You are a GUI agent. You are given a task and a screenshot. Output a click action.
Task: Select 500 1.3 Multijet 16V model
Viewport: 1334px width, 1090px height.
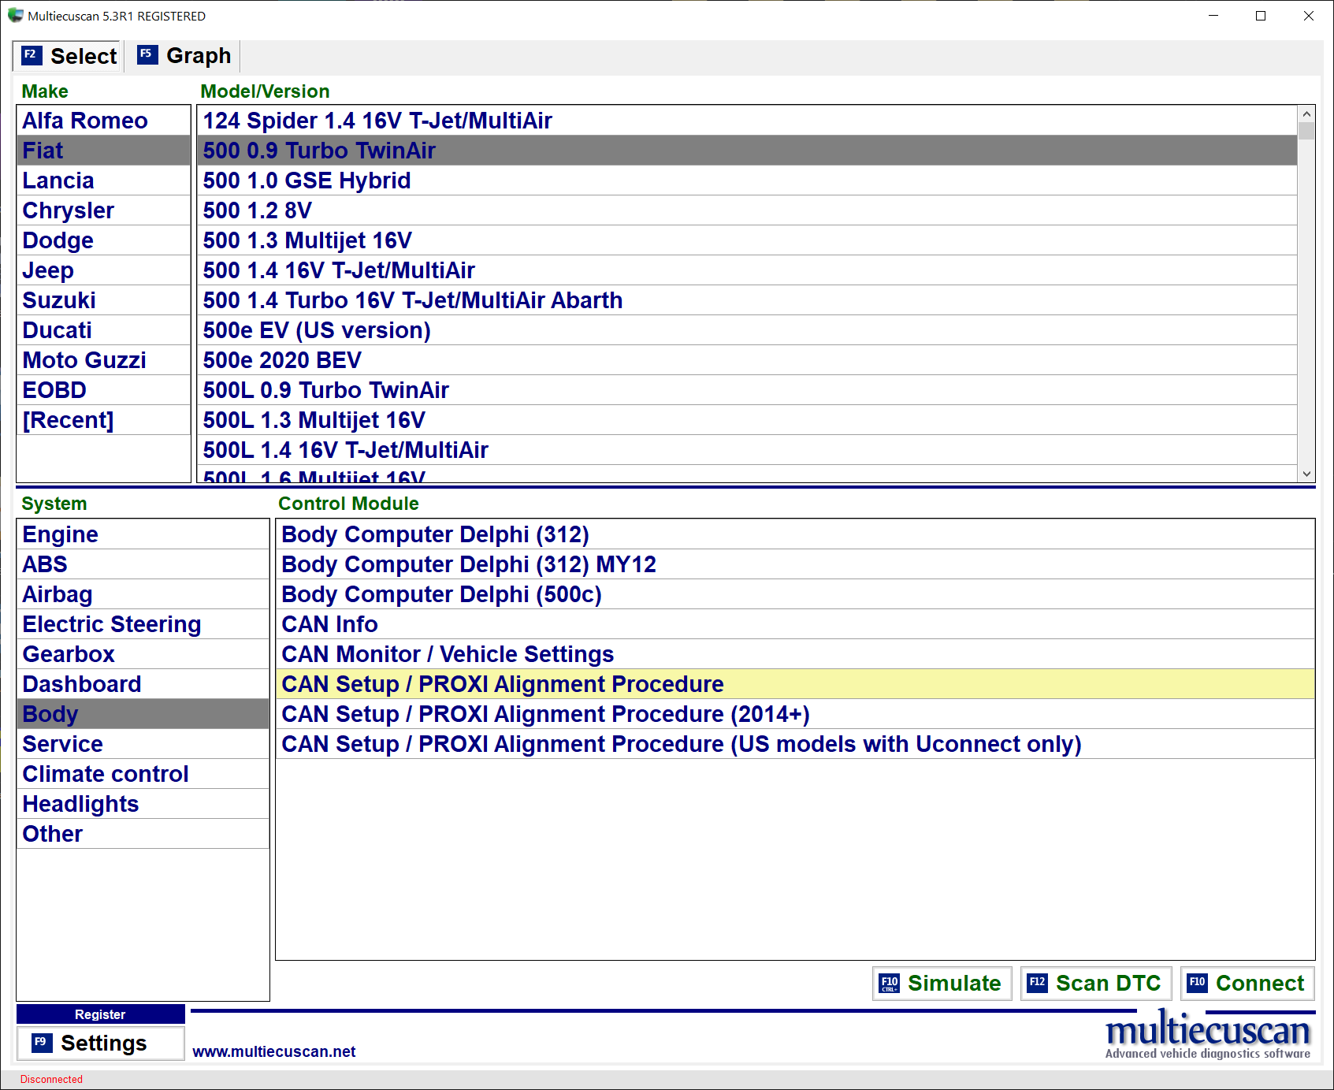click(747, 240)
